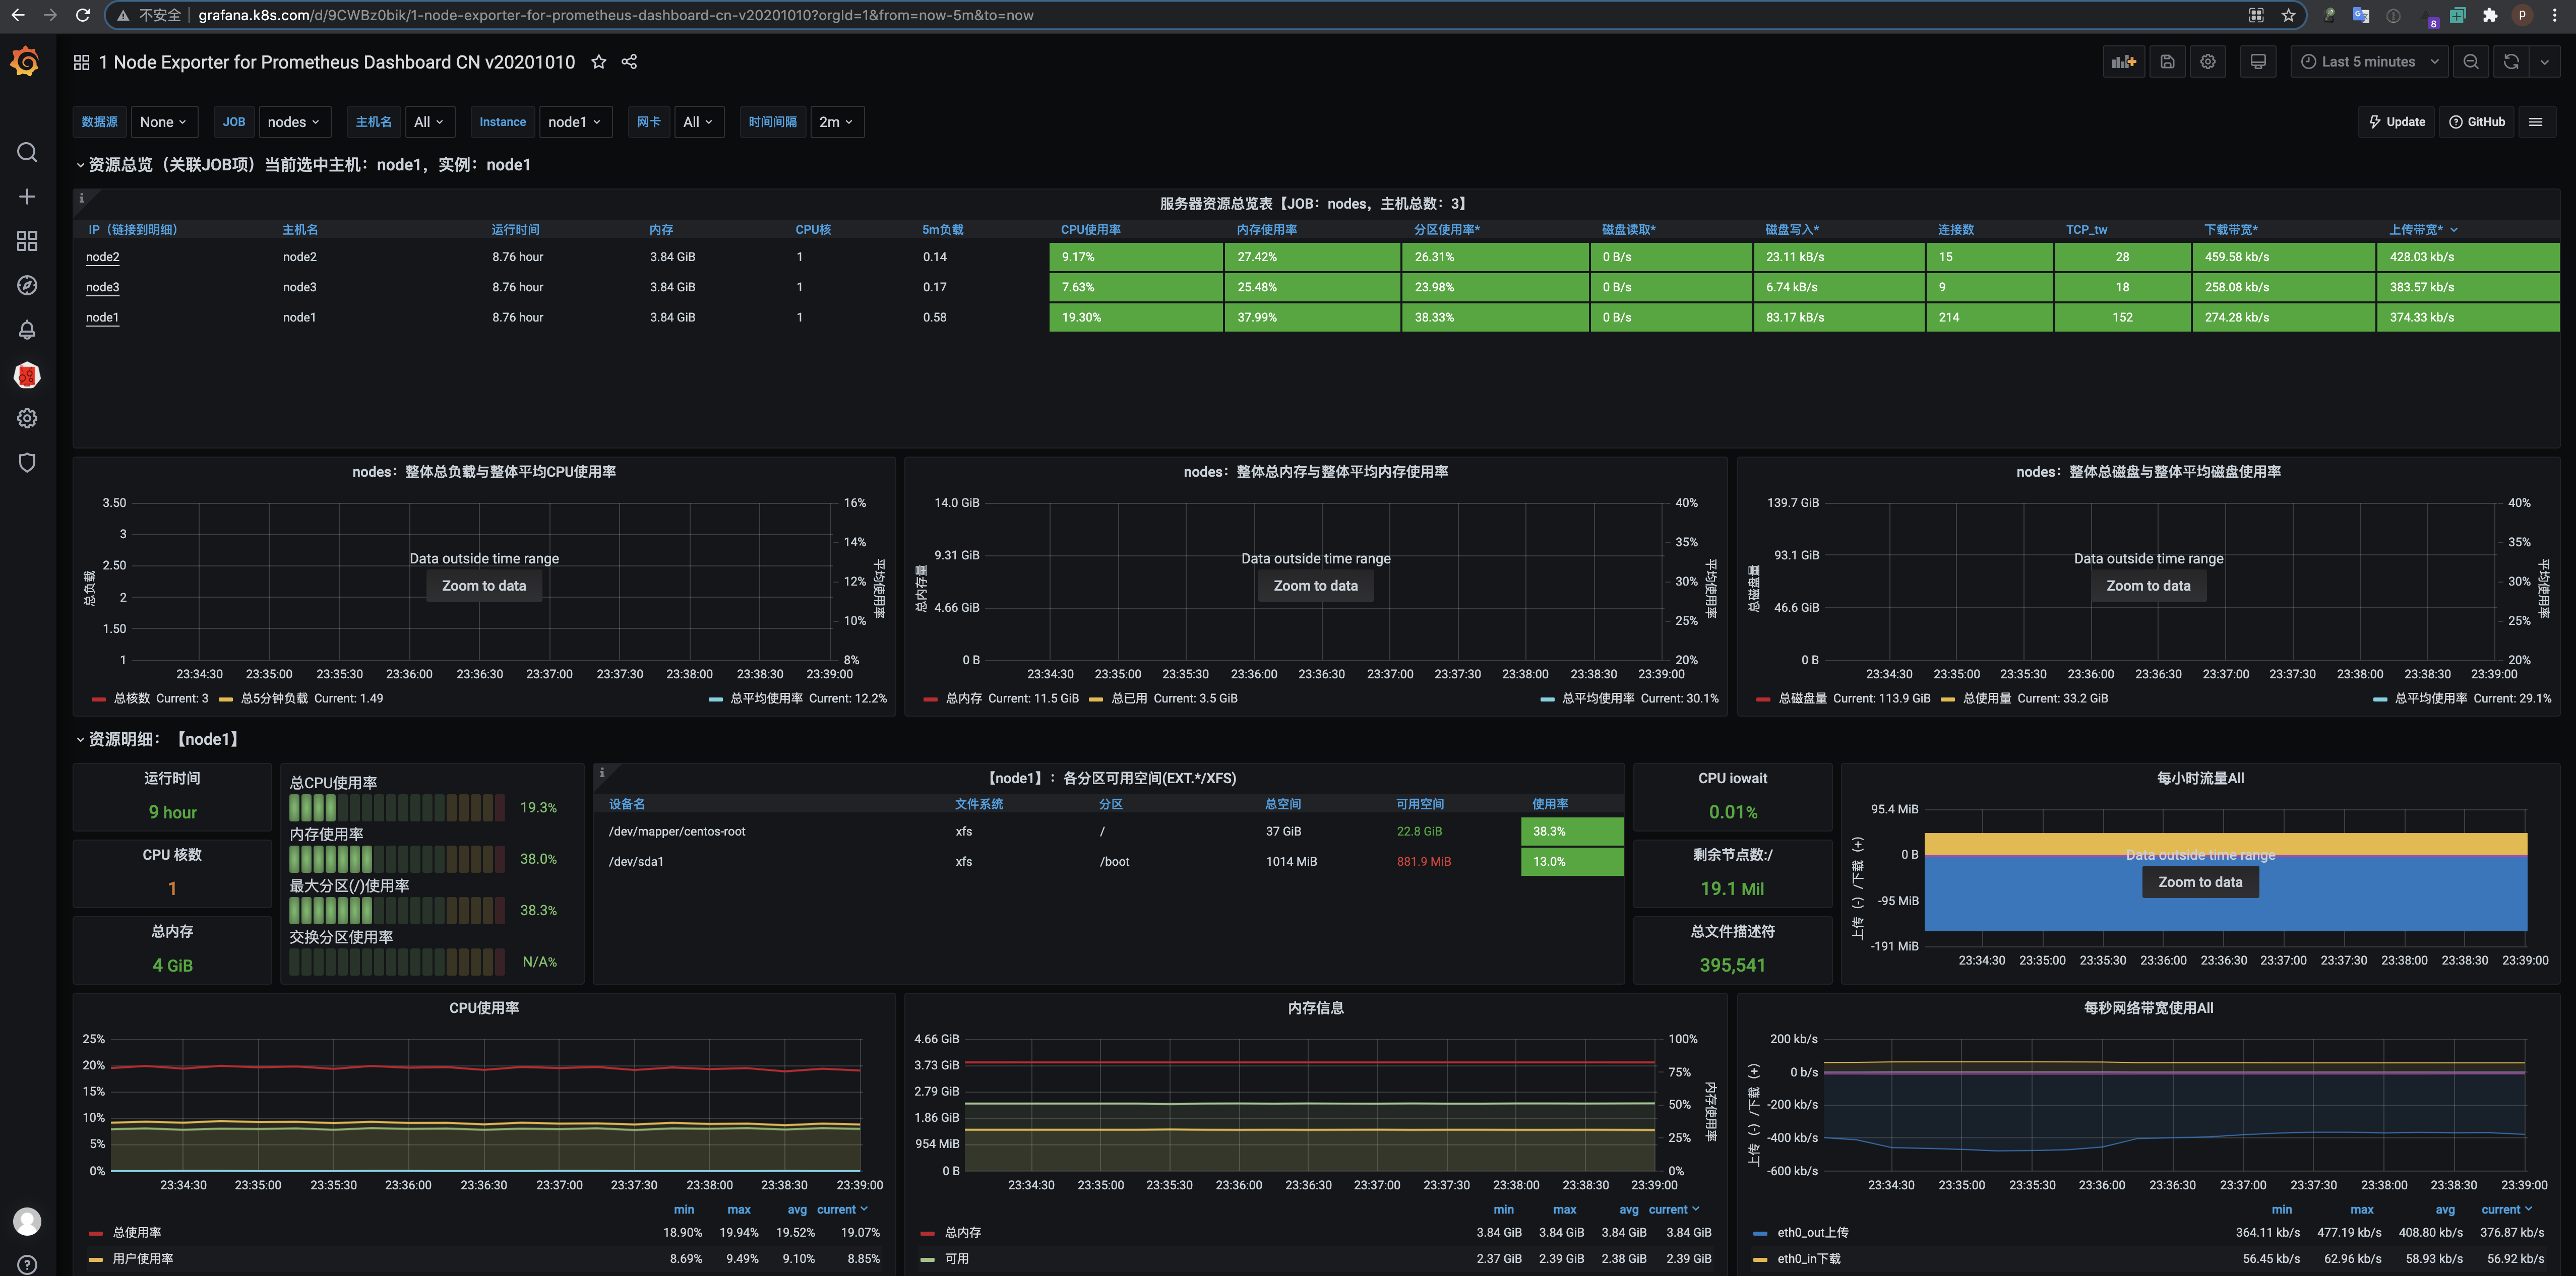Toggle 总内存 series in memory overview legend
This screenshot has width=2576, height=1276.
[963, 698]
